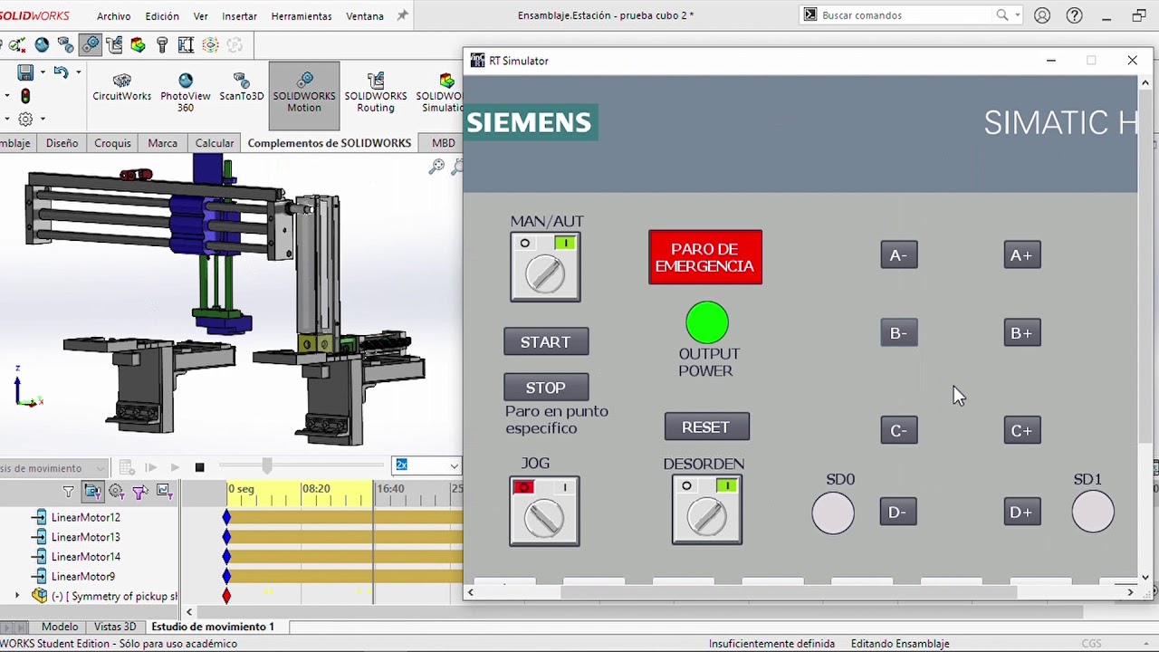
Task: Switch to the Vistas 3D tab
Action: click(x=115, y=627)
